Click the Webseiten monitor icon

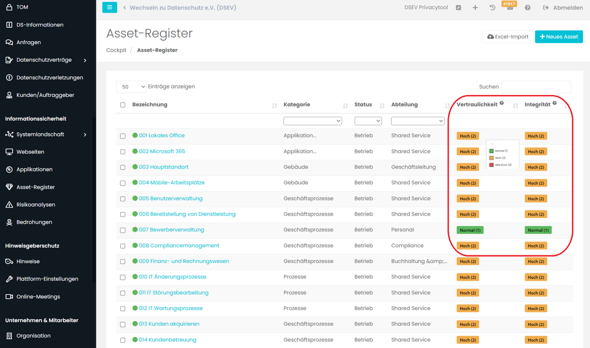click(x=9, y=152)
